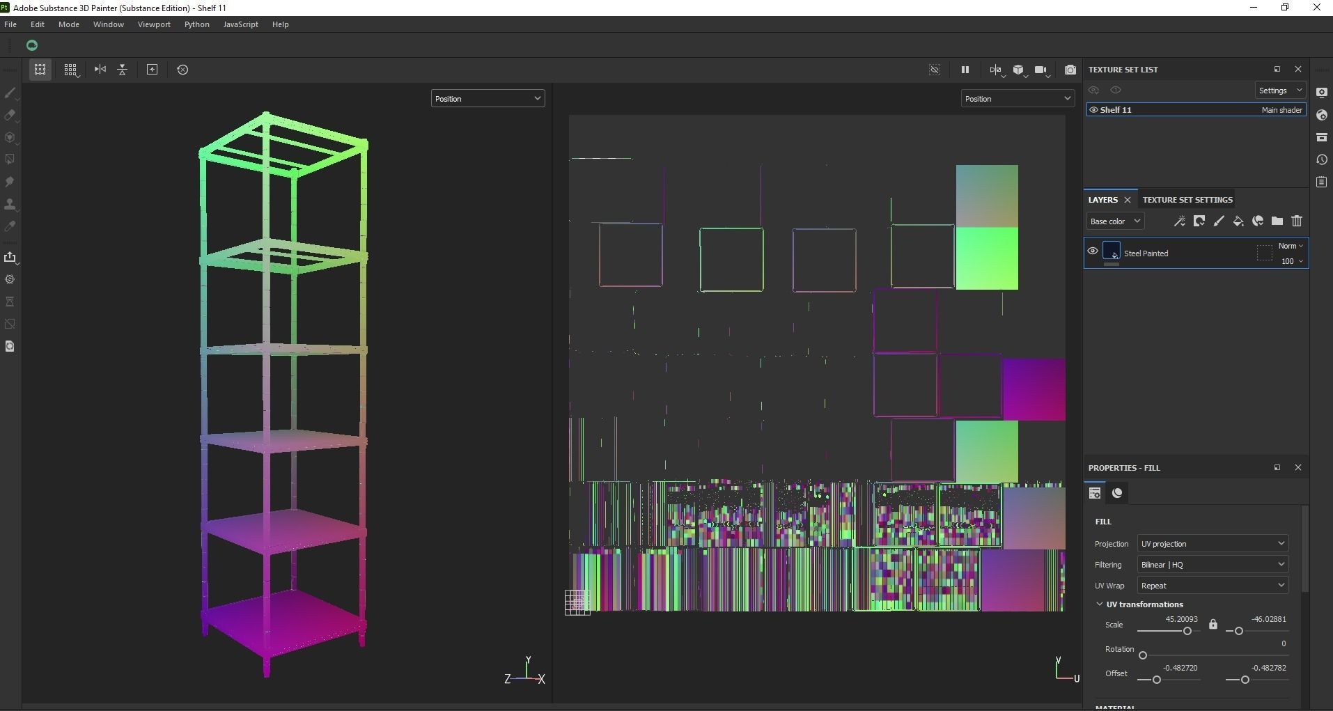Open Shader settings sphere icon on right dock

click(x=1322, y=115)
